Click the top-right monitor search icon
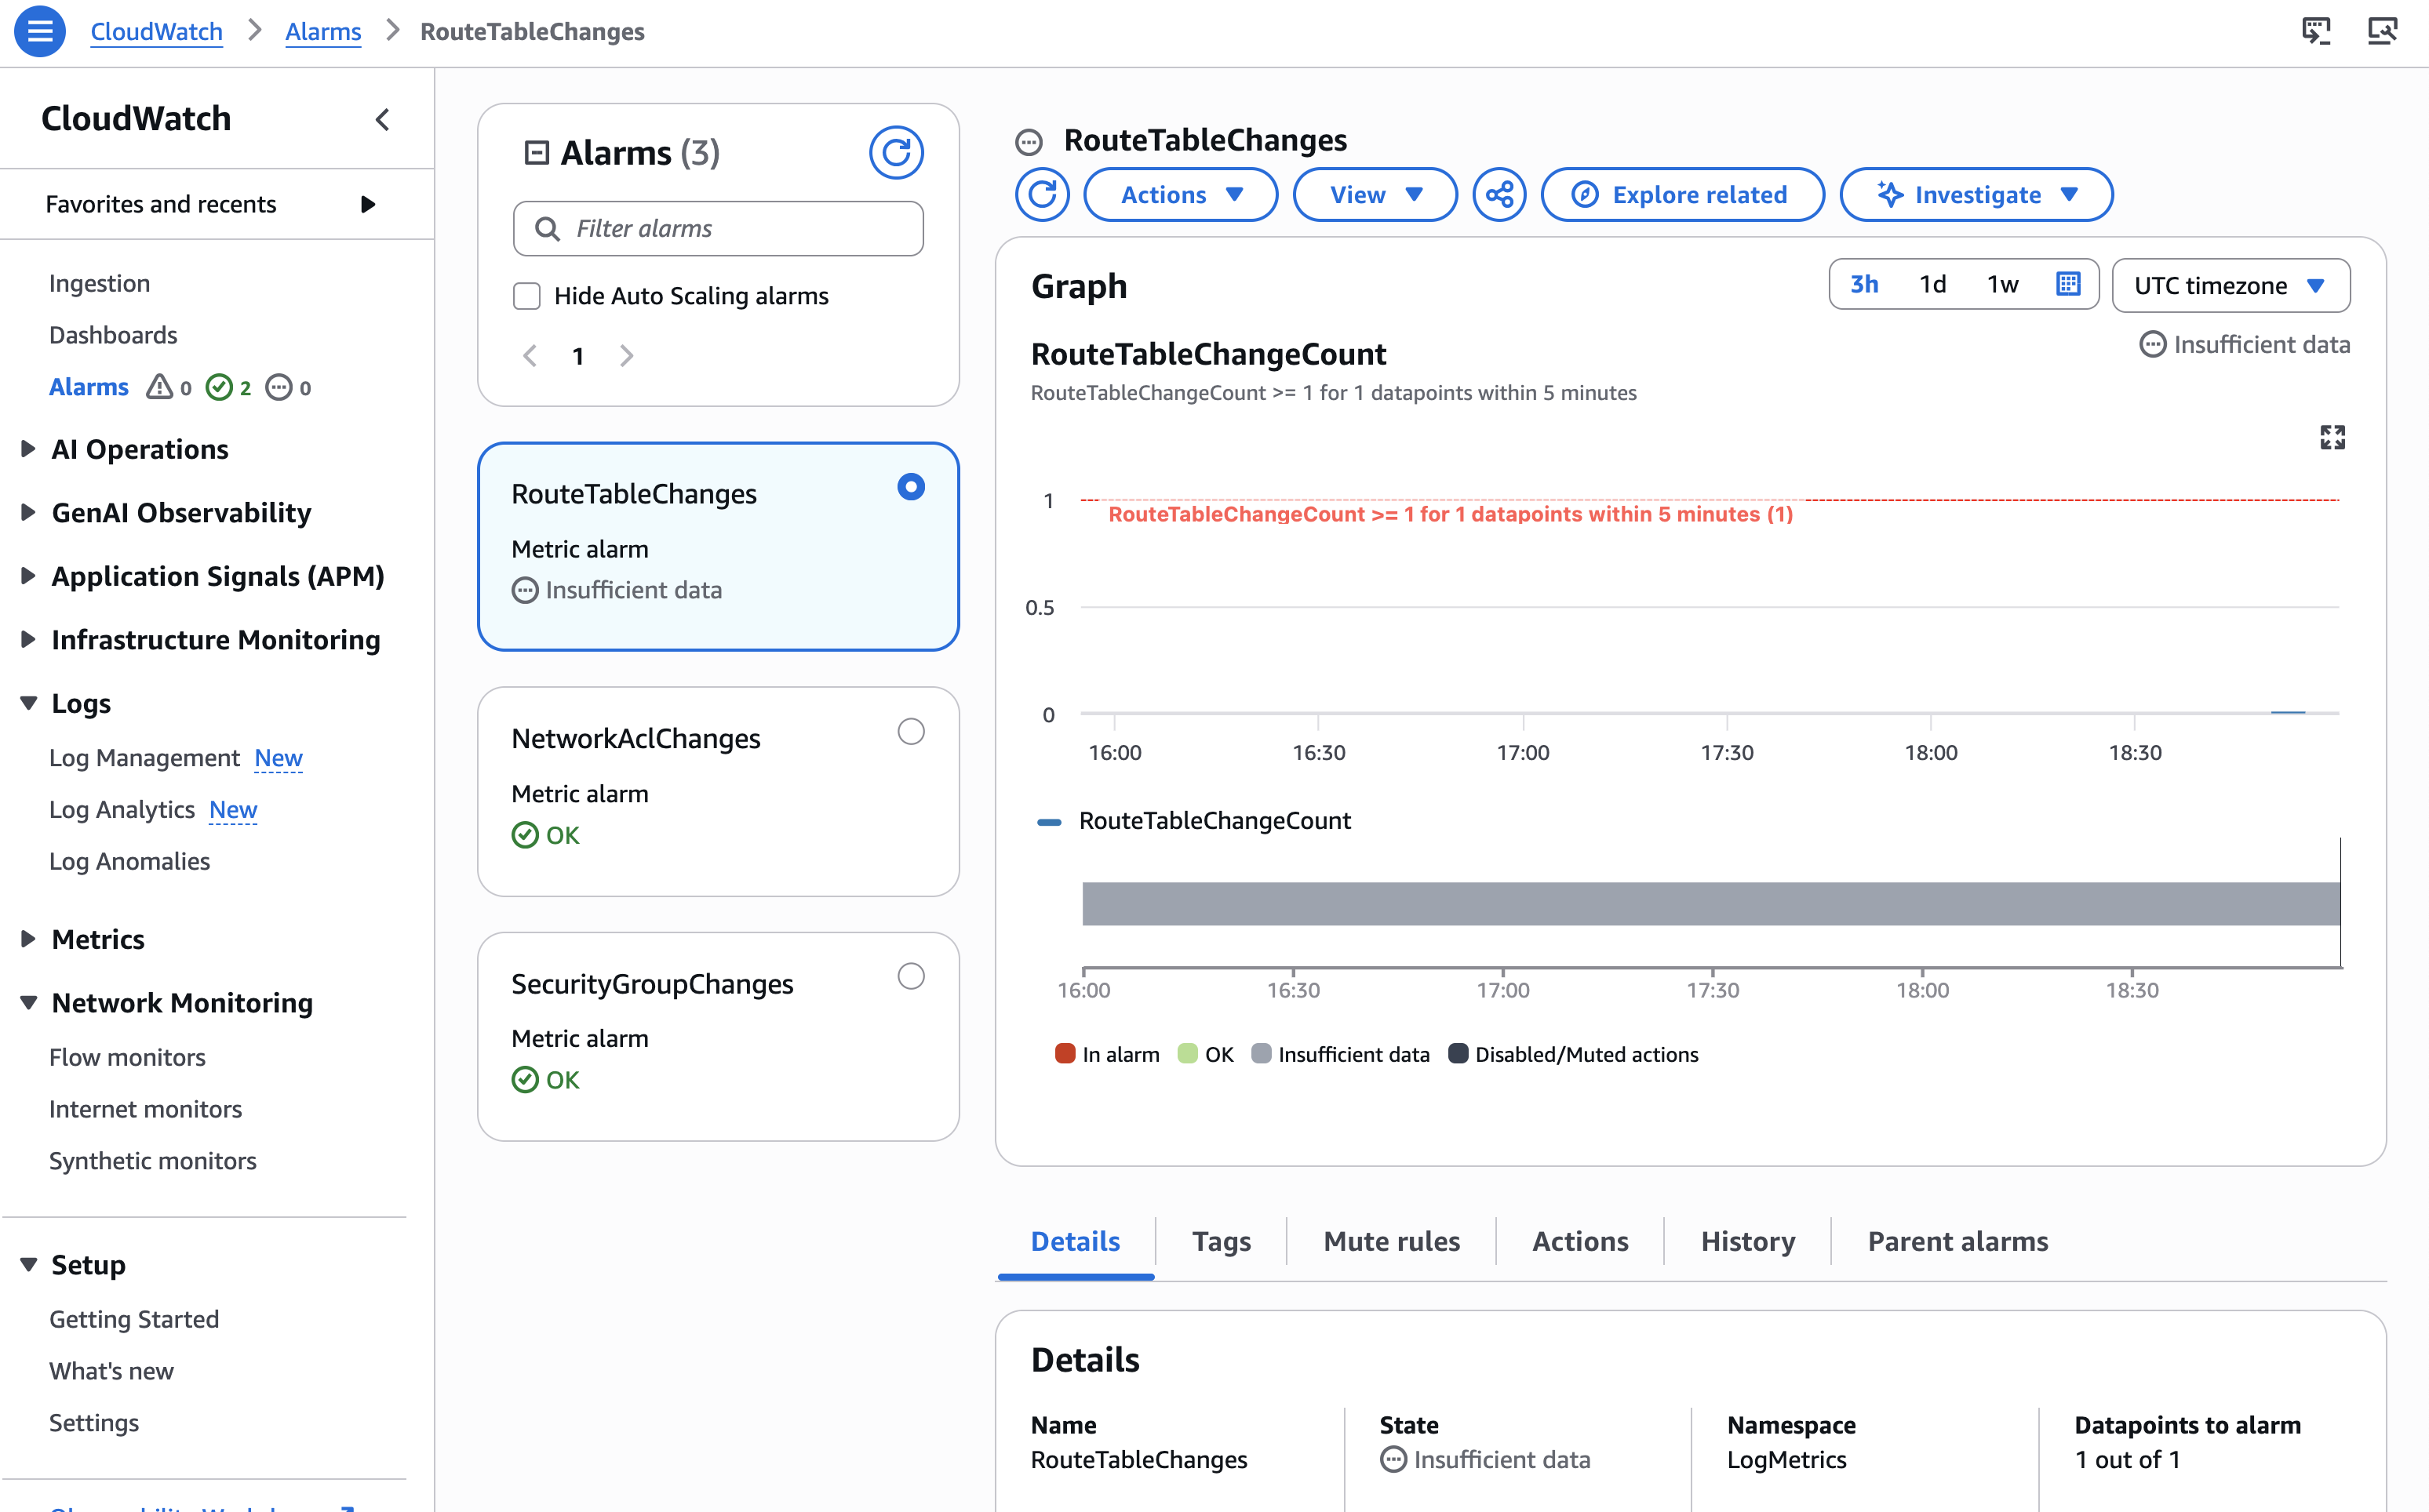The width and height of the screenshot is (2429, 1512). tap(2382, 32)
